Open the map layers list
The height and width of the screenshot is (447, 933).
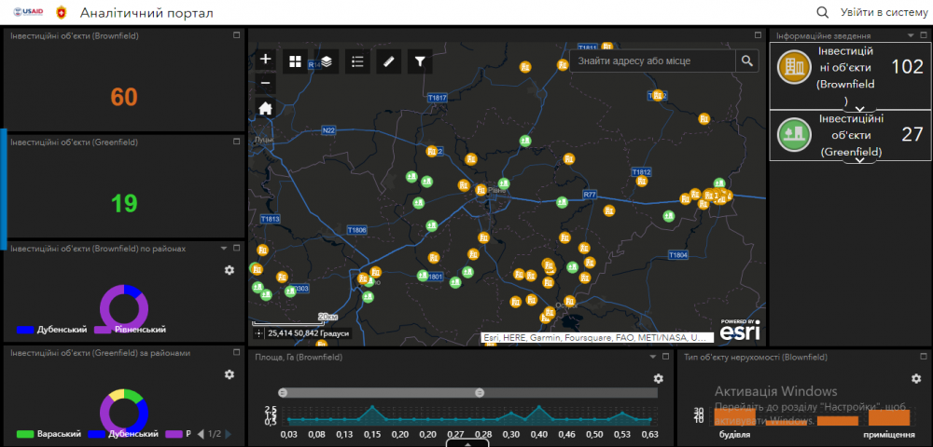[327, 61]
